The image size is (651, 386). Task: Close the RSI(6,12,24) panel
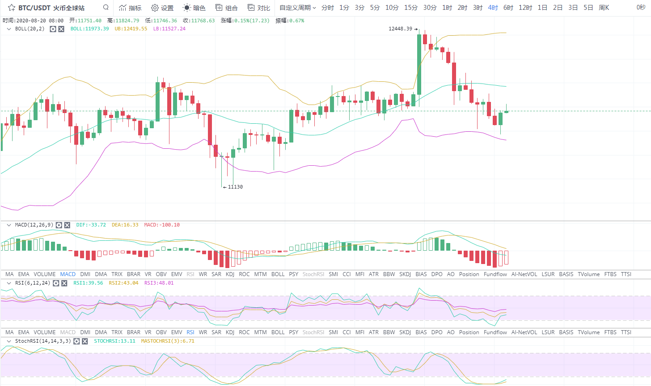click(64, 283)
